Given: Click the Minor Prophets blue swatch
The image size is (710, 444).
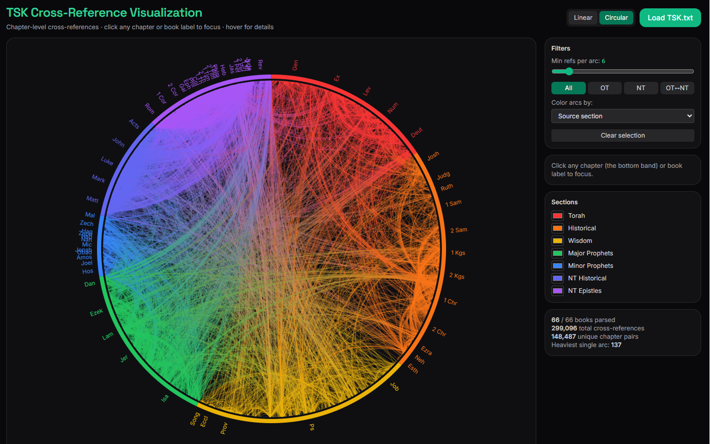Looking at the screenshot, I should click(558, 266).
